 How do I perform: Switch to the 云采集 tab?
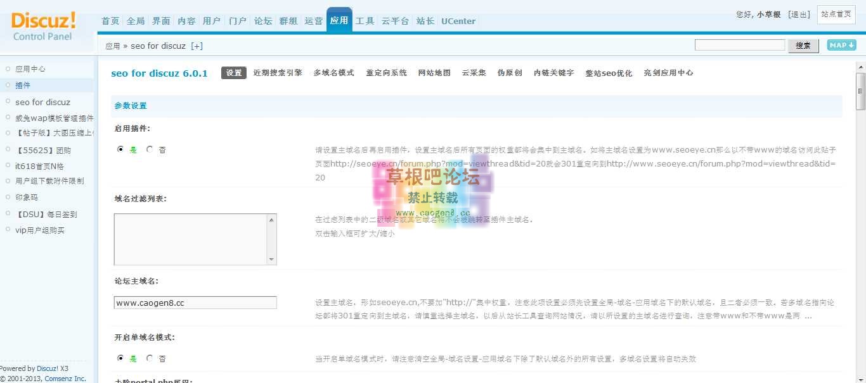(473, 73)
